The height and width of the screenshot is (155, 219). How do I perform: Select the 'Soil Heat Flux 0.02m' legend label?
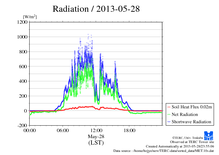[192, 107]
